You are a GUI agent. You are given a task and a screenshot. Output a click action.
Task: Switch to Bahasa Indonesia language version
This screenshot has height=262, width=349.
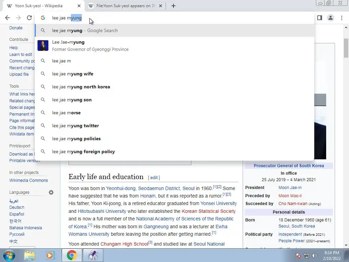(x=26, y=228)
